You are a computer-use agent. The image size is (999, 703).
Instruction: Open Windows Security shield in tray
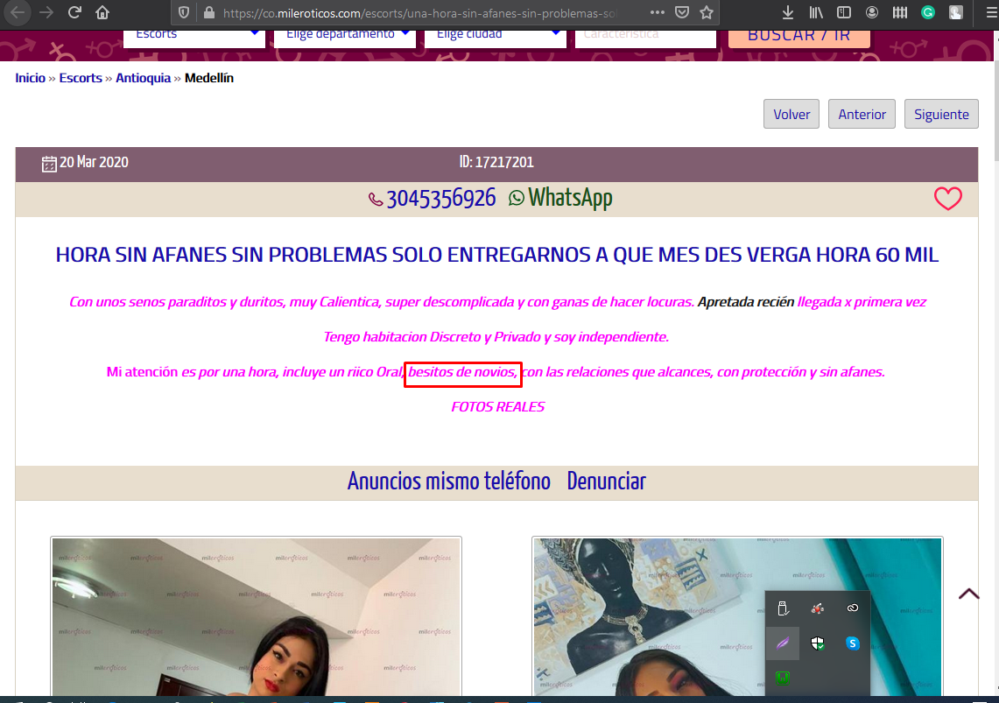(818, 643)
